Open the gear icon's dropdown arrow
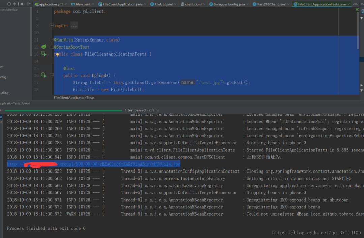This screenshot has width=364, height=238. pos(25,4)
